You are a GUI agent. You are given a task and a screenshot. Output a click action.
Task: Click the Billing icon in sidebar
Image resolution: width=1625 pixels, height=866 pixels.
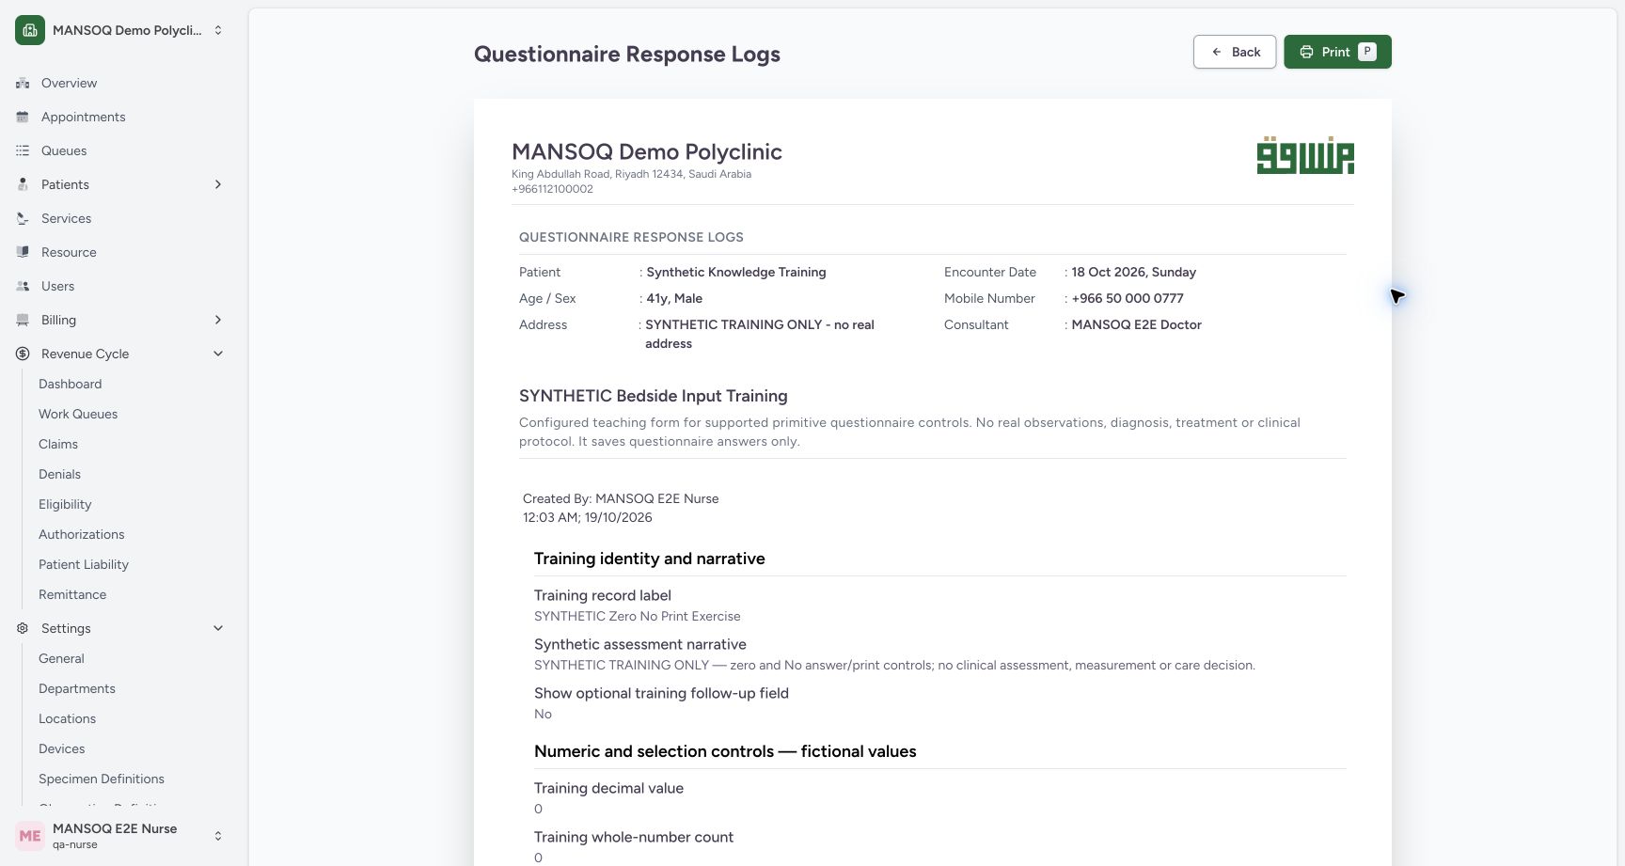[x=23, y=320]
